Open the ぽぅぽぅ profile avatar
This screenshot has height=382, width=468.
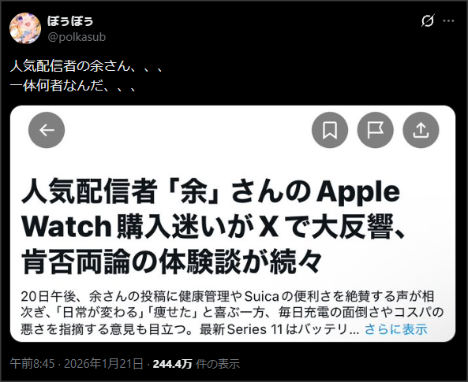pos(25,28)
